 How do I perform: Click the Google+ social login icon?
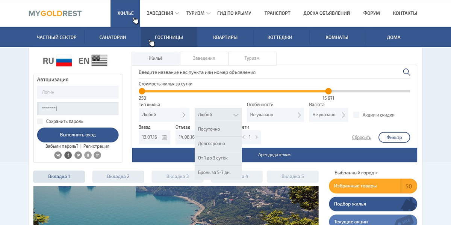point(97,155)
